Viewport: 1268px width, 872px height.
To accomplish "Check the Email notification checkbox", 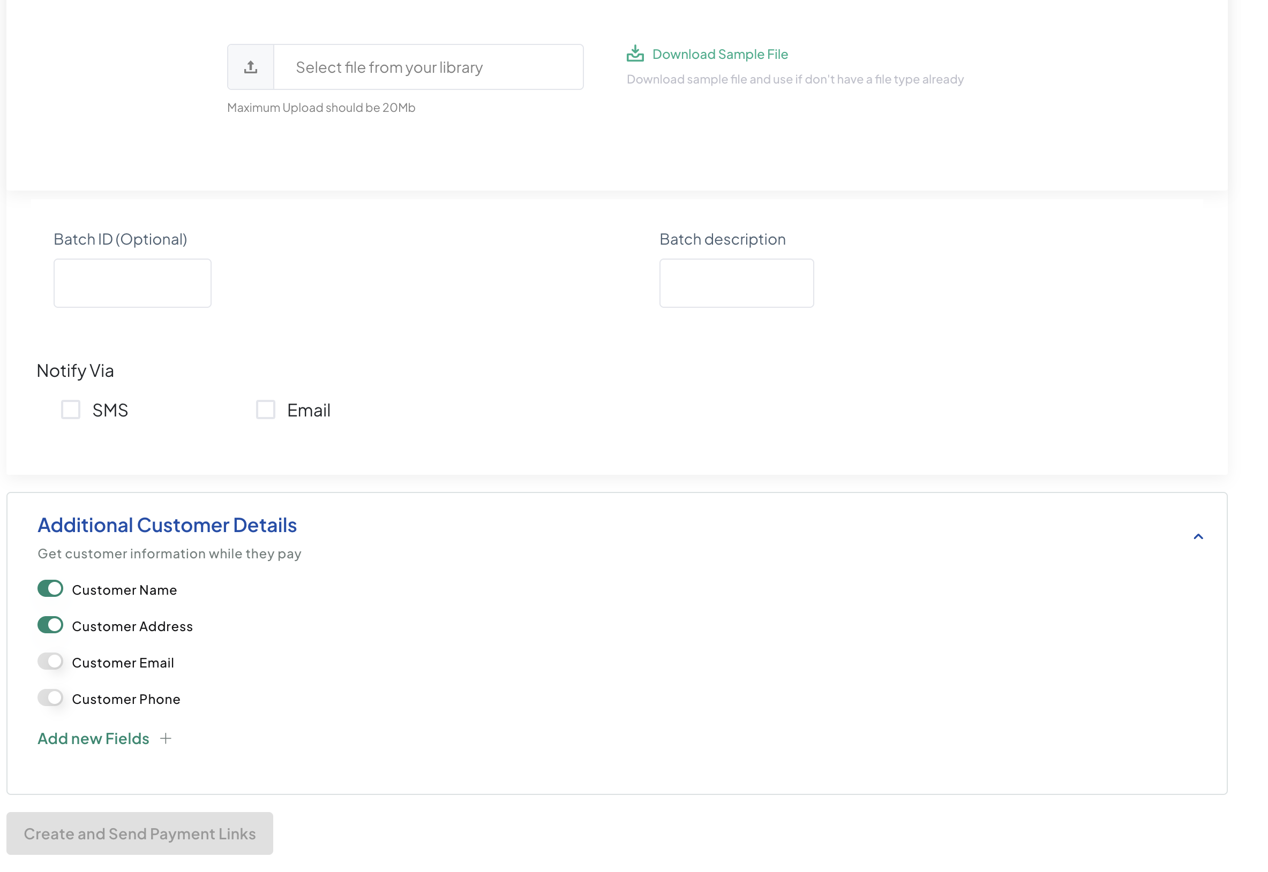I will click(266, 409).
